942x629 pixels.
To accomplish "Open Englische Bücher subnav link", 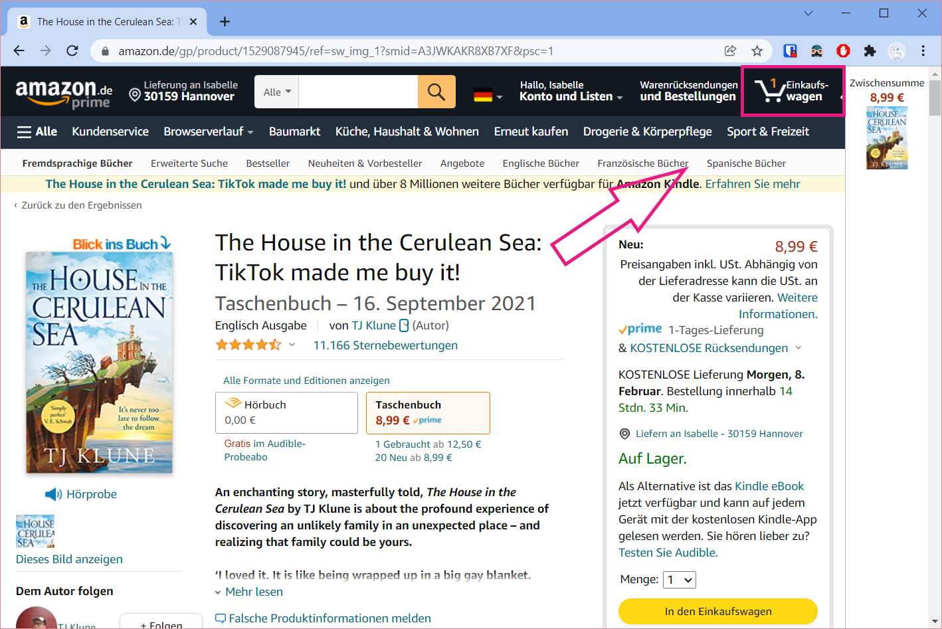I will (x=541, y=163).
